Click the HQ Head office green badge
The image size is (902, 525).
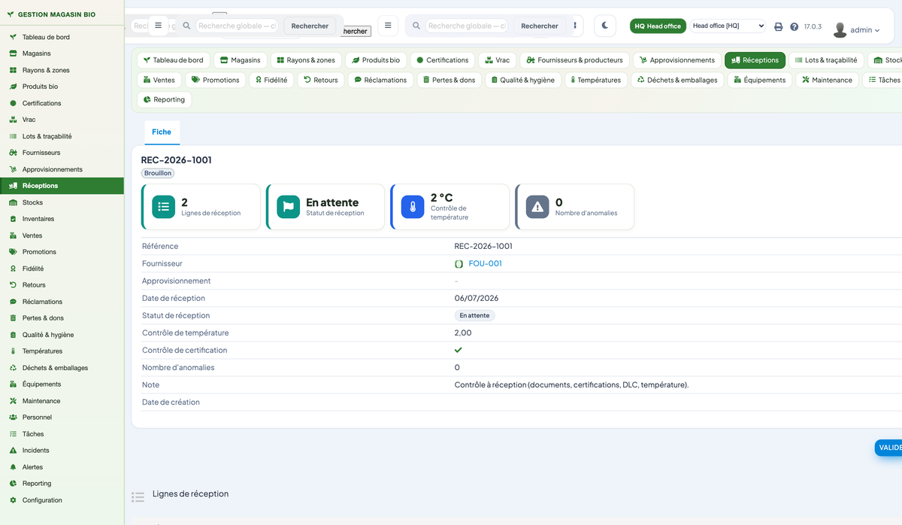tap(658, 26)
